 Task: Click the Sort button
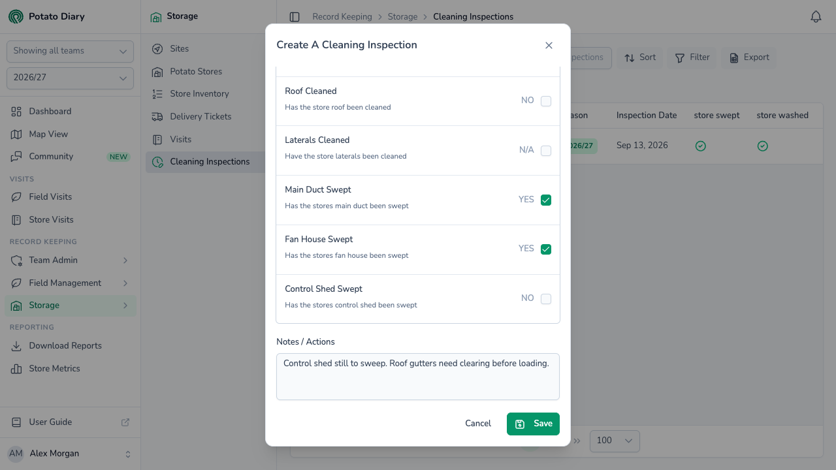point(640,57)
